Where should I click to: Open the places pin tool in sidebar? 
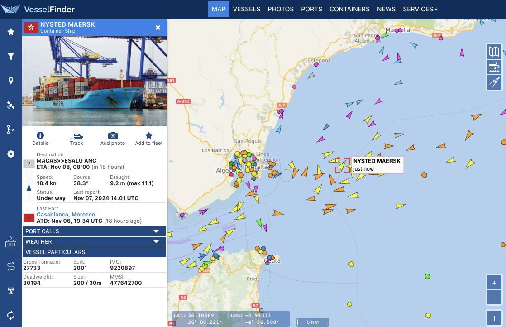[11, 81]
